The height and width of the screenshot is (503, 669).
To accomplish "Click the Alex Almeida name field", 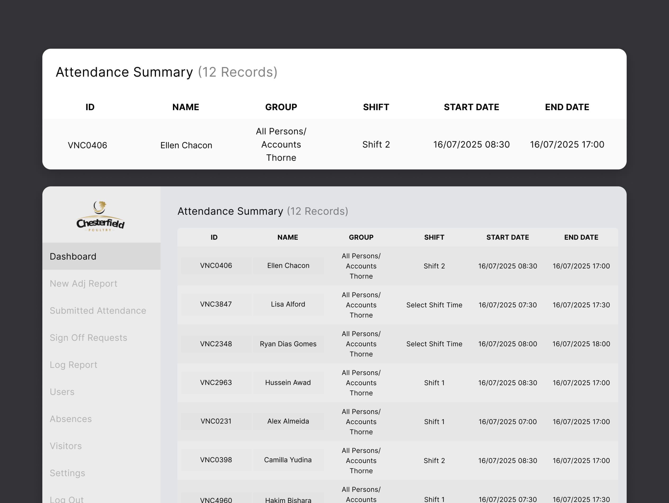I will 288,421.
